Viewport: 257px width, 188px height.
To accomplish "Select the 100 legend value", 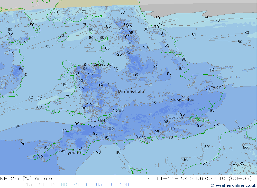I will 124,185.
